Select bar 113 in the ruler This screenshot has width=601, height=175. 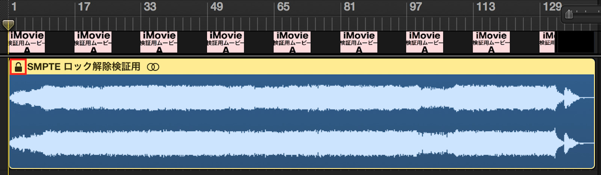pos(485,7)
